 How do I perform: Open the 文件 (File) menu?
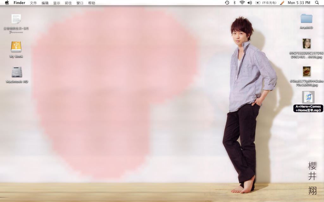33,3
